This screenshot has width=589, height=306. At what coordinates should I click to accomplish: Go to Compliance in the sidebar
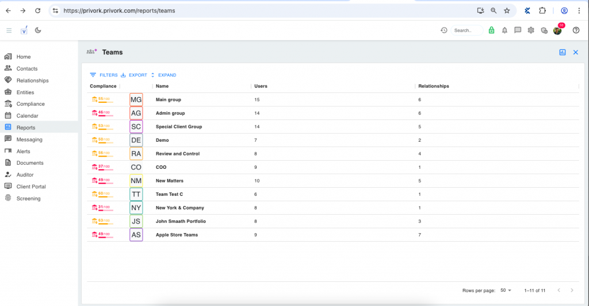coord(30,104)
